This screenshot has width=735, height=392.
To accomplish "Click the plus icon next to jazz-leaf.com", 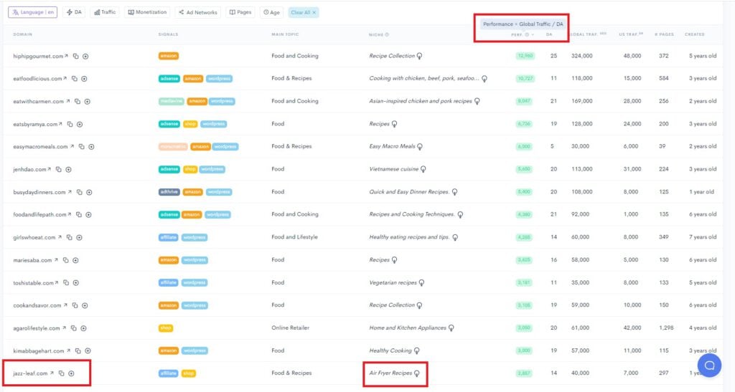I will pyautogui.click(x=71, y=373).
